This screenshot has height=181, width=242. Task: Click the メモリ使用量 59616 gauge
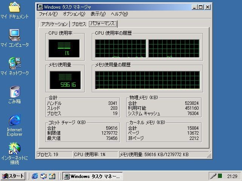coord(65,80)
